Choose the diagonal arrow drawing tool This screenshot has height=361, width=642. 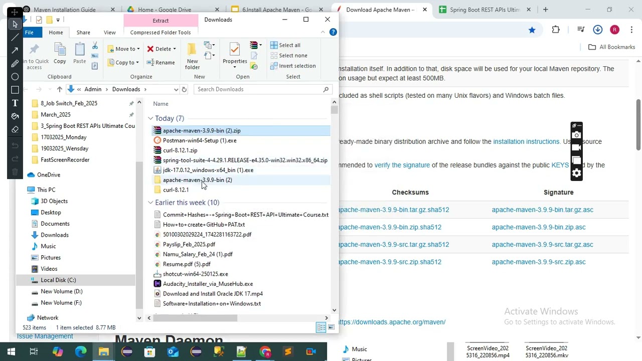(15, 50)
